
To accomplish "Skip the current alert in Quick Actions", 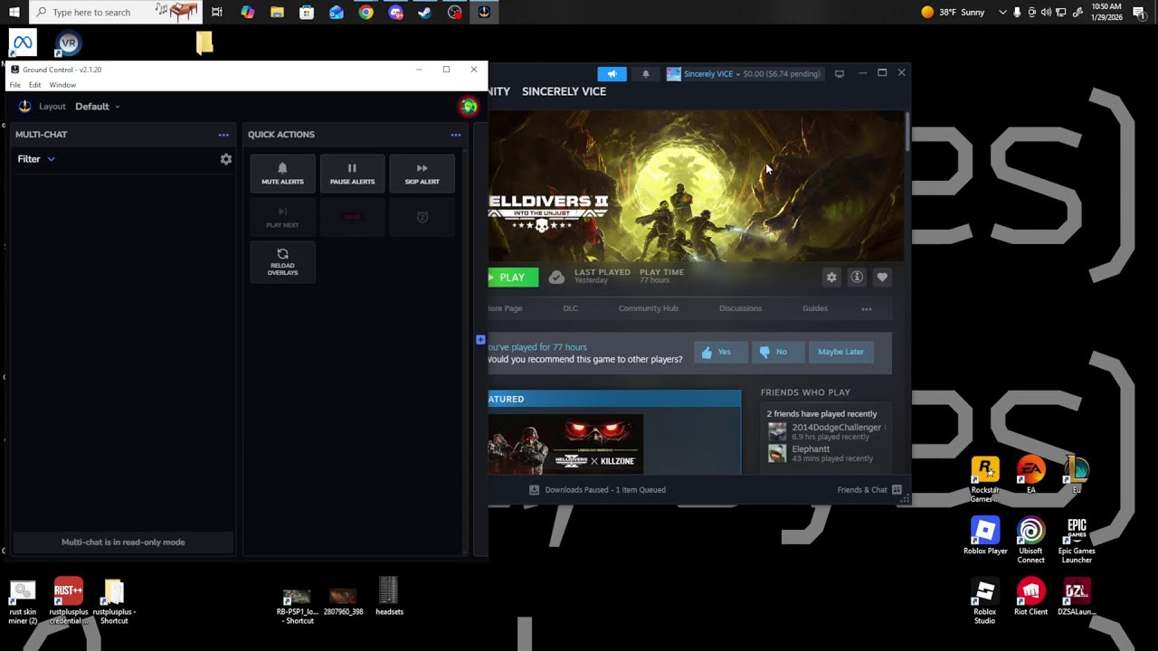I will point(422,173).
